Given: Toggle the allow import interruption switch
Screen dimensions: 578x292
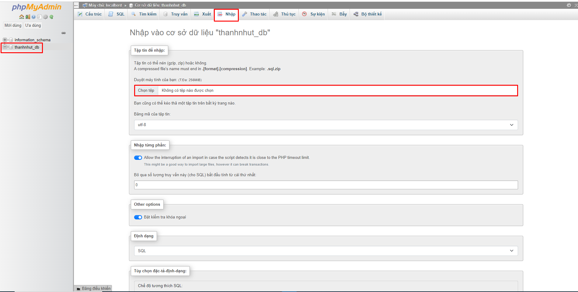Looking at the screenshot, I should coord(138,158).
